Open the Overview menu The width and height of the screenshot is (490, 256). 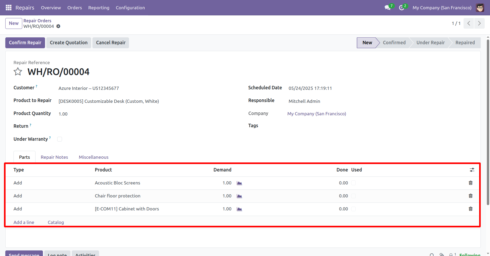pyautogui.click(x=51, y=8)
